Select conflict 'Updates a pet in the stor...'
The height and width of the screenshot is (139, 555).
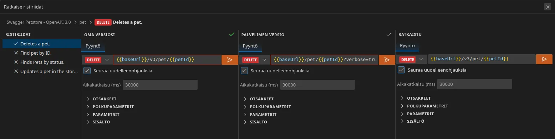tap(42, 71)
